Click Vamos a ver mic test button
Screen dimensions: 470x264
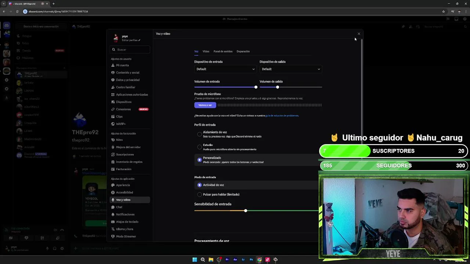205,105
